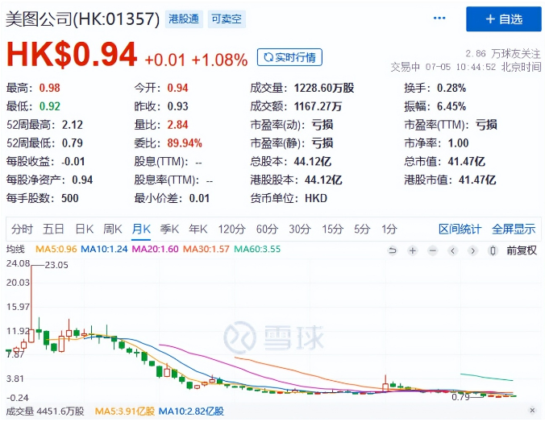
Task: Open the 120分 interval tab
Action: tap(232, 230)
